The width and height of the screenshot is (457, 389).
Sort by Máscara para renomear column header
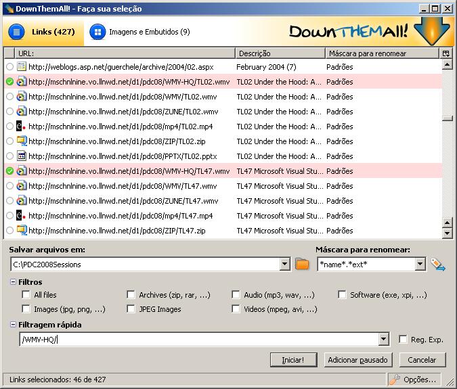pos(382,53)
